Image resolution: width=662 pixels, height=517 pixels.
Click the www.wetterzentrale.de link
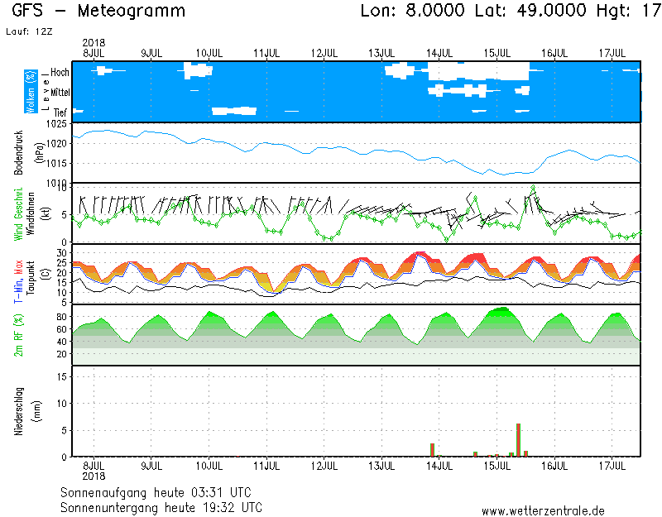[543, 510]
